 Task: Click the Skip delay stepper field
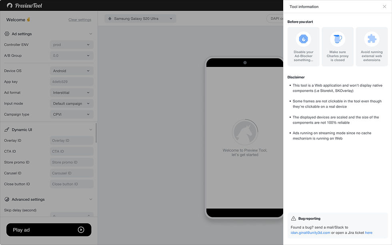pos(72,215)
